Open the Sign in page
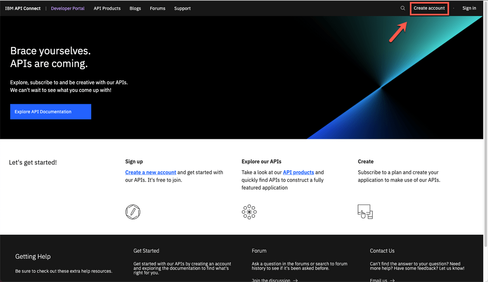Viewport: 488px width, 282px height. (x=469, y=8)
